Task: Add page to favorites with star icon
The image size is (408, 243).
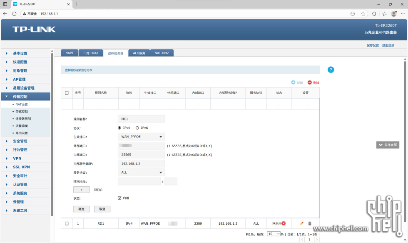Action: click(363, 14)
